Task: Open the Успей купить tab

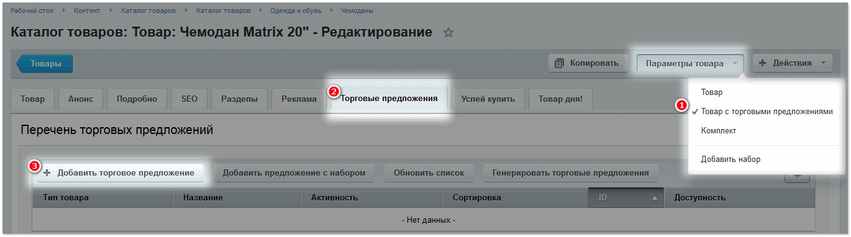Action: [x=488, y=99]
